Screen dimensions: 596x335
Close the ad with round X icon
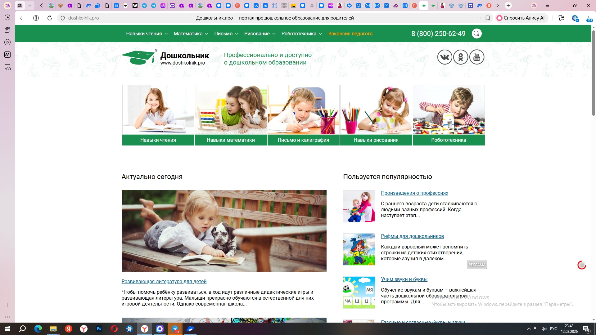[x=582, y=265]
